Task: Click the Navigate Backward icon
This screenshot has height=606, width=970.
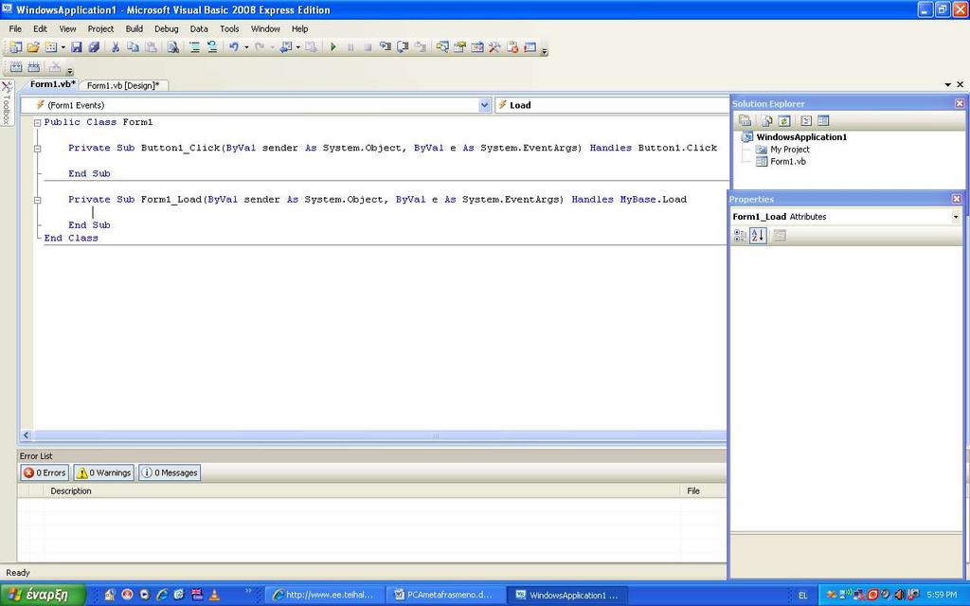Action: pos(285,47)
